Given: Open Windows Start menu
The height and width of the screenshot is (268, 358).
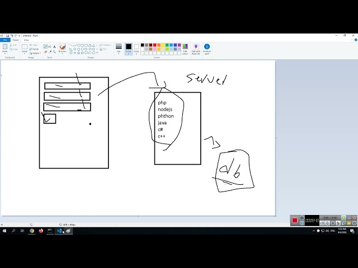Looking at the screenshot, I should pos(4,231).
